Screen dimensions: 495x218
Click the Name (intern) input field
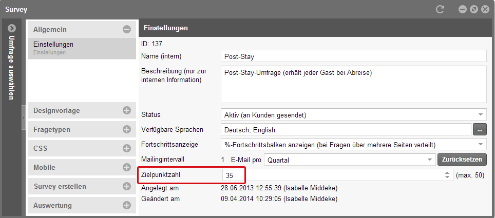[x=353, y=56]
